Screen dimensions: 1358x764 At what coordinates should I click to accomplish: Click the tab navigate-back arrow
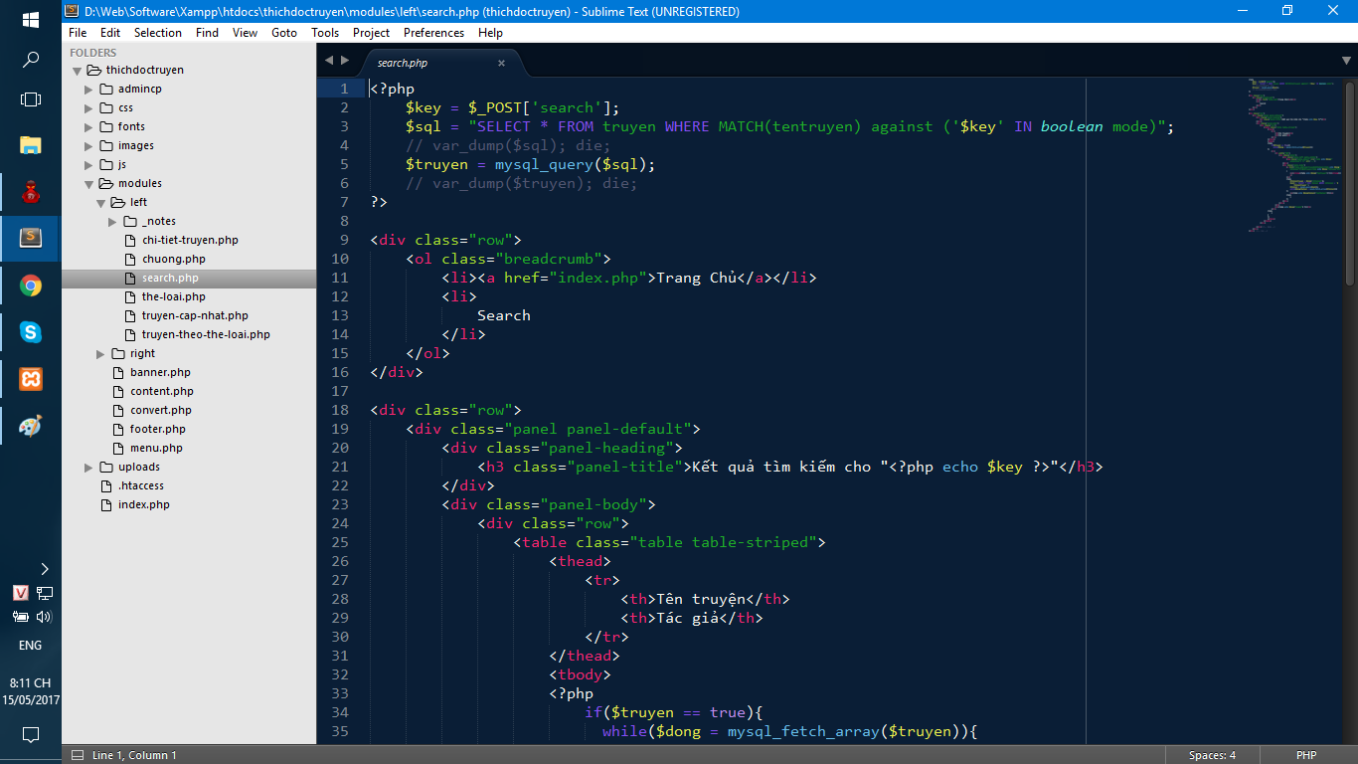(x=329, y=62)
